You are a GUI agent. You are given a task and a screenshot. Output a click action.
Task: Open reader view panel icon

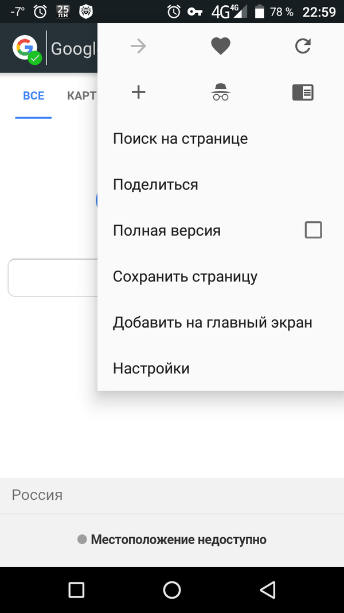[303, 92]
